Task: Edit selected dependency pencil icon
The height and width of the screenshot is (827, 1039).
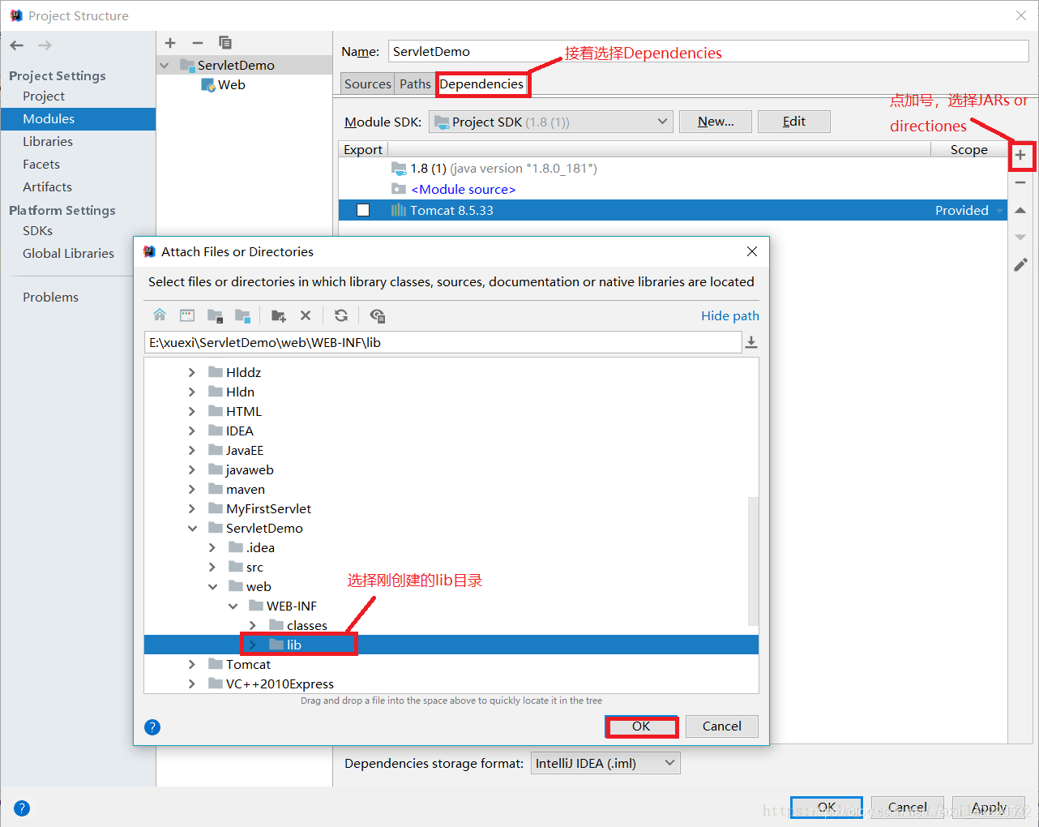Action: click(x=1020, y=265)
